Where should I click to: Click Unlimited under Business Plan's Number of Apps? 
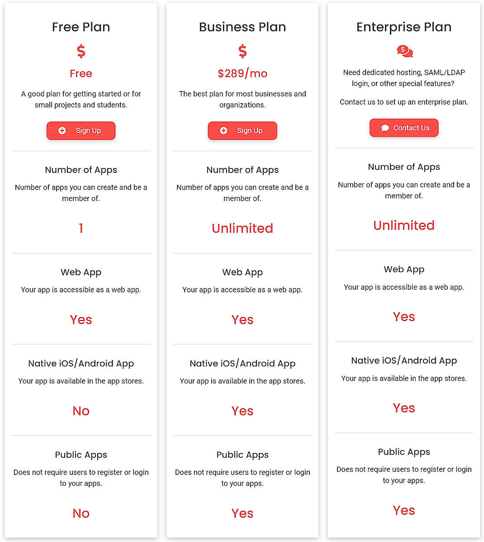(x=242, y=228)
